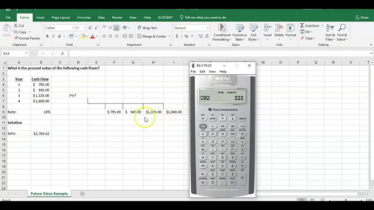The width and height of the screenshot is (374, 210).
Task: Increase decimal places
Action: [x=201, y=36]
